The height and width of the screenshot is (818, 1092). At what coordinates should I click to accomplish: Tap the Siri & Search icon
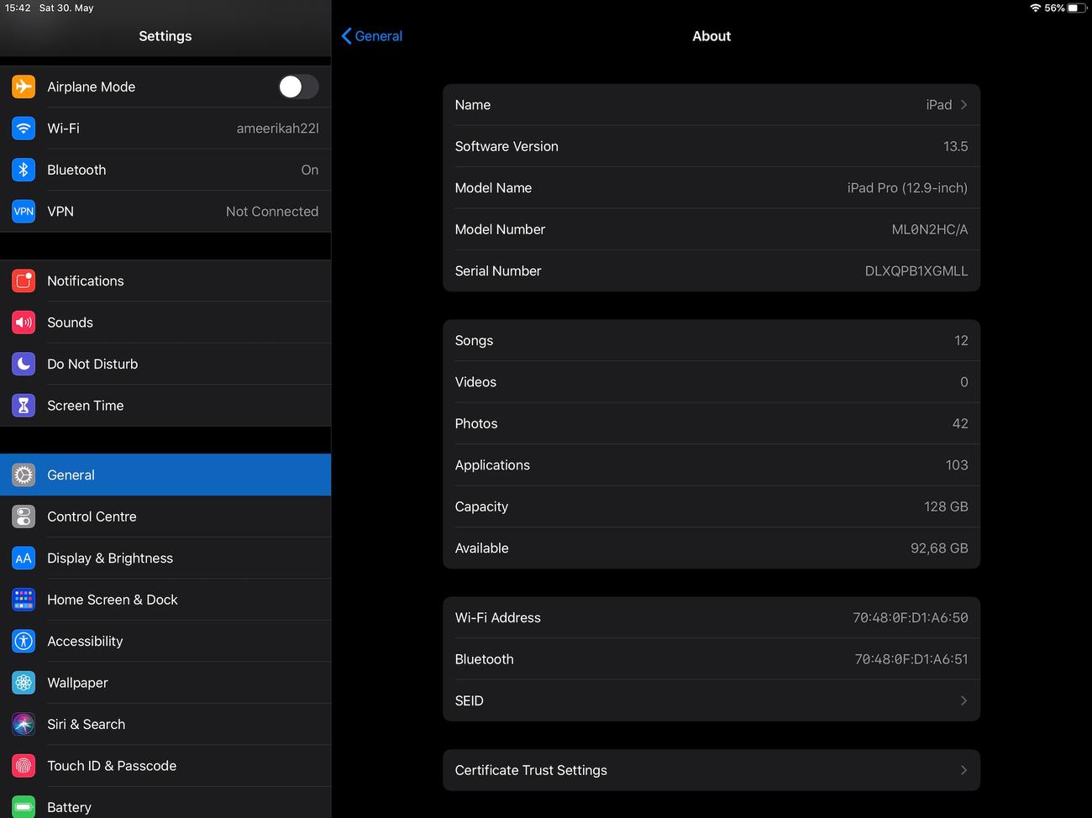(x=24, y=725)
